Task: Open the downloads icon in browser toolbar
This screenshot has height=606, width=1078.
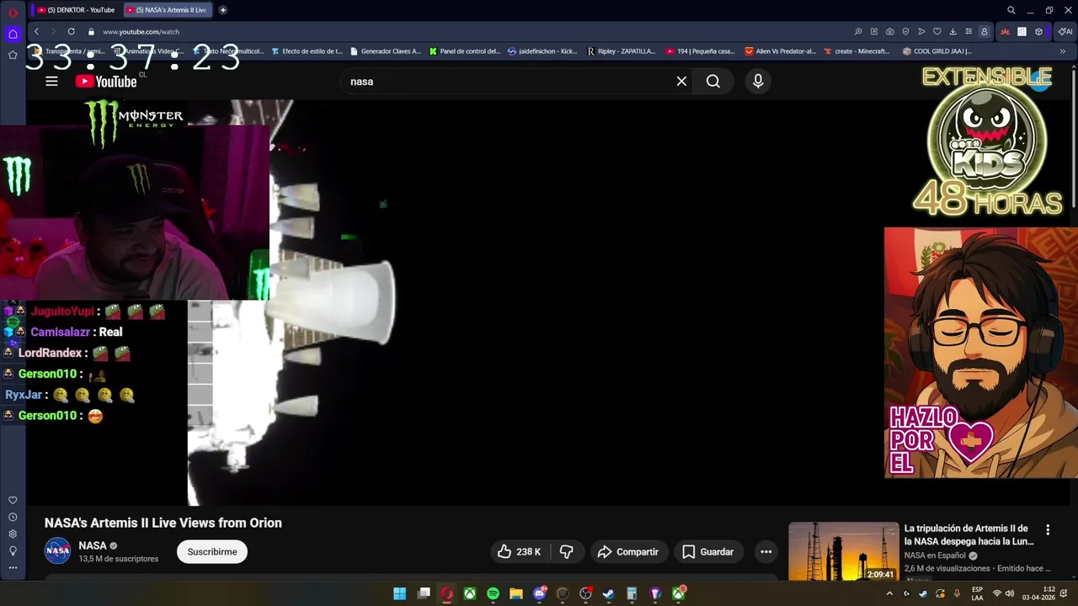Action: [x=953, y=31]
